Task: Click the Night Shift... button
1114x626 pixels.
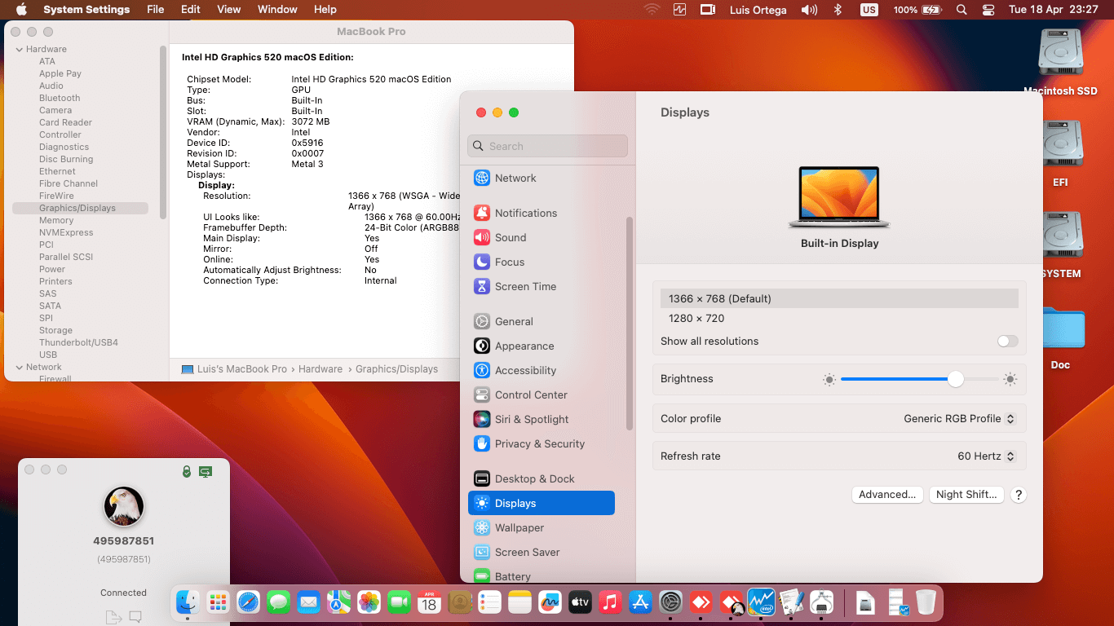Action: click(966, 495)
